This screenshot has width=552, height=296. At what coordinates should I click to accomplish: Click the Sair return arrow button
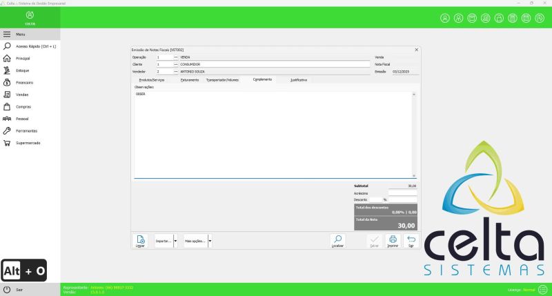411,240
